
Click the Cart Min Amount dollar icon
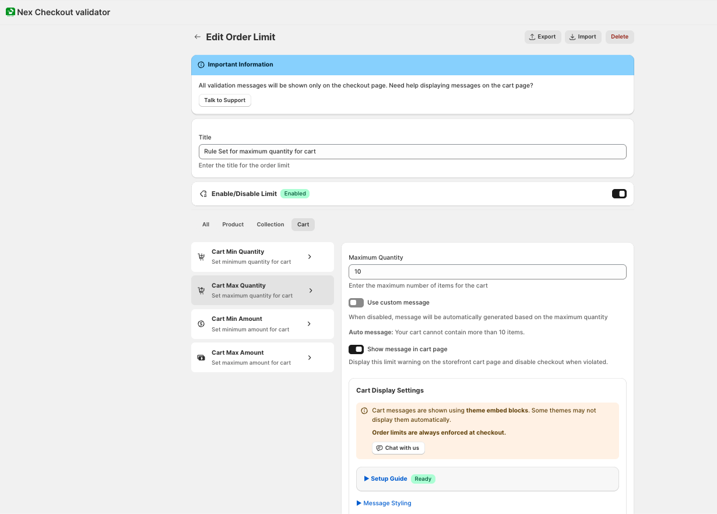click(201, 324)
